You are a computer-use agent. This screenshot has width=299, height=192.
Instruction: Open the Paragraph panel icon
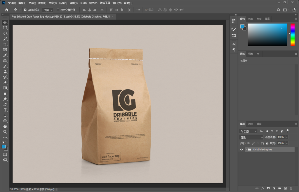[234, 50]
